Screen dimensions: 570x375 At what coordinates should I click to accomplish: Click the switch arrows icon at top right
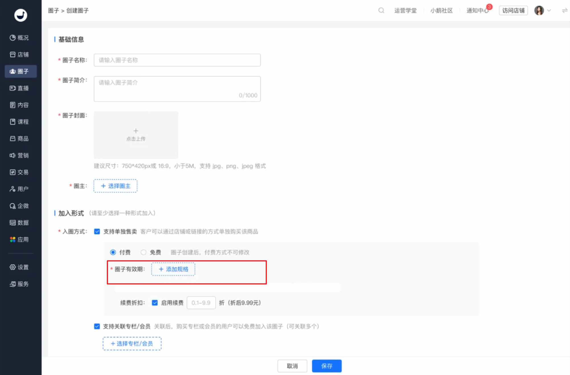point(564,11)
